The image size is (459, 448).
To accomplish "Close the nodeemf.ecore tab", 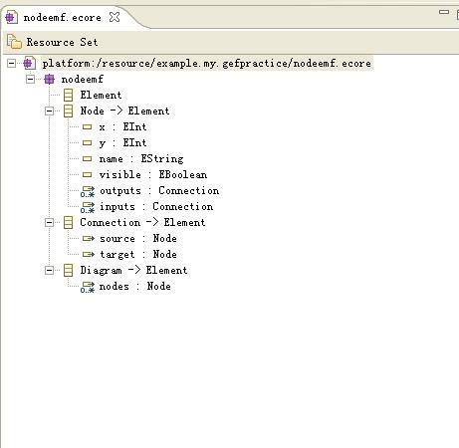I will point(115,17).
